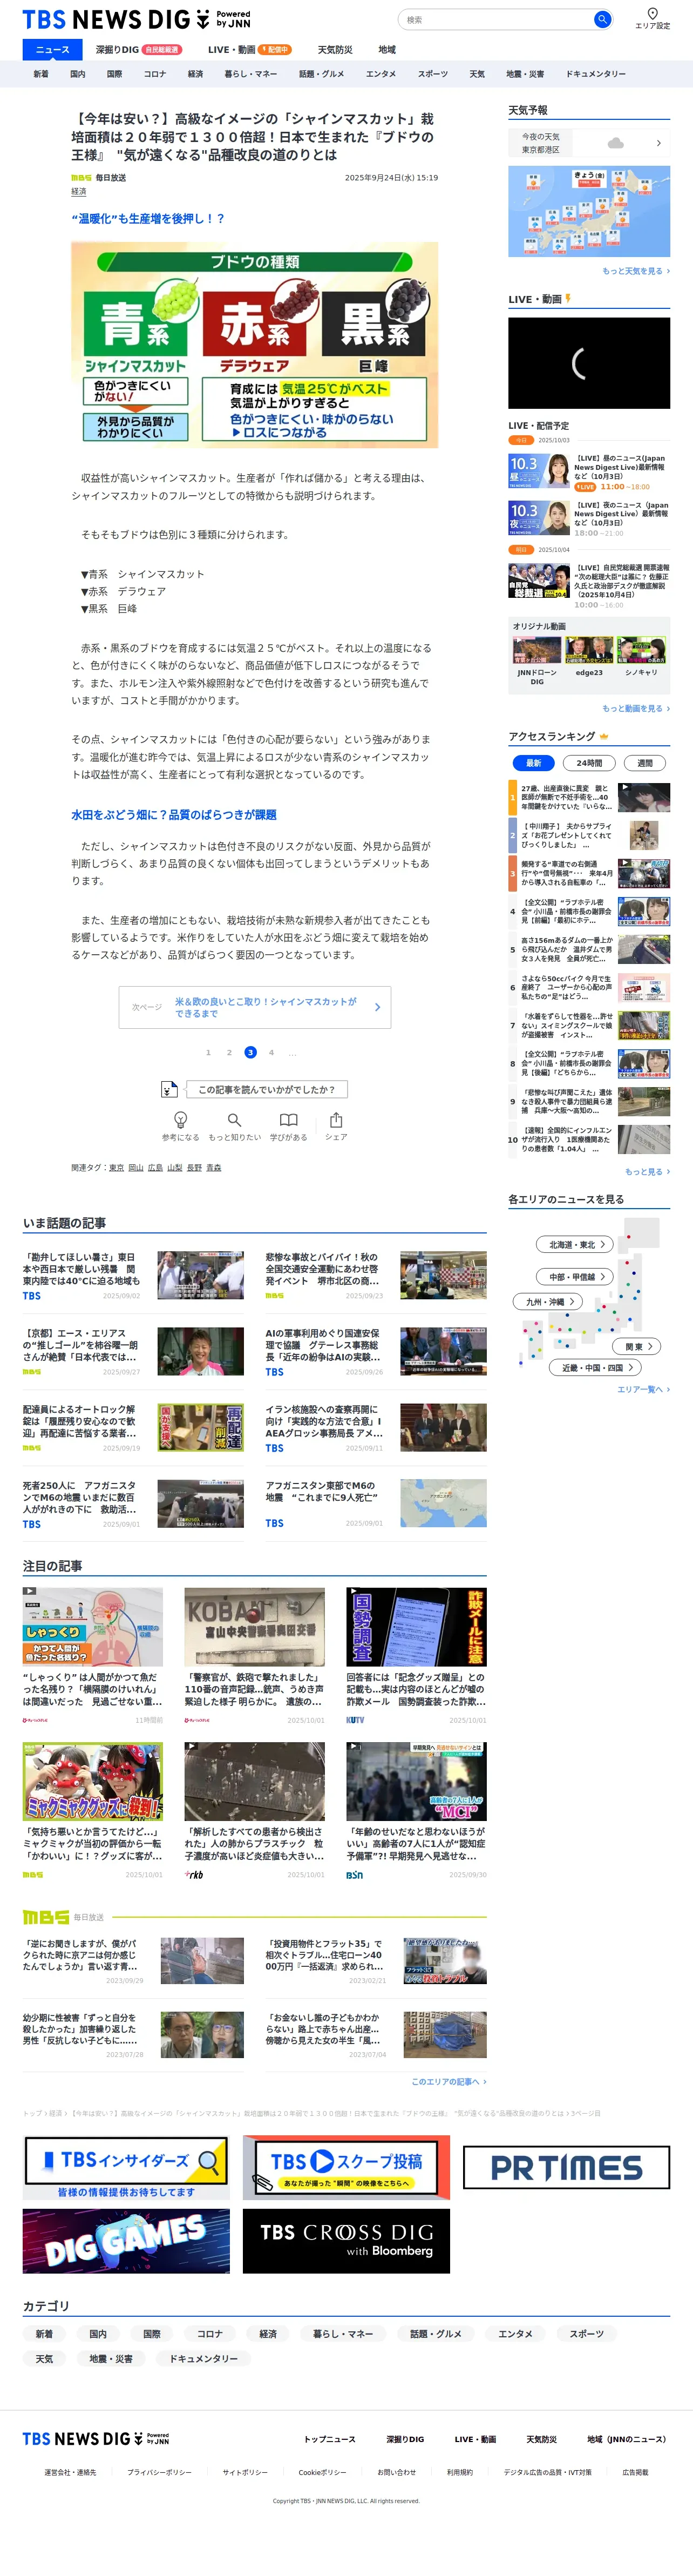The width and height of the screenshot is (693, 2576).
Task: Select the 最新 ranking tab
Action: (x=534, y=763)
